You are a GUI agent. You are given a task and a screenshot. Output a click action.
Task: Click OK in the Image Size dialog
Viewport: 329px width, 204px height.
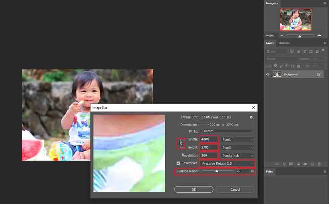(194, 190)
